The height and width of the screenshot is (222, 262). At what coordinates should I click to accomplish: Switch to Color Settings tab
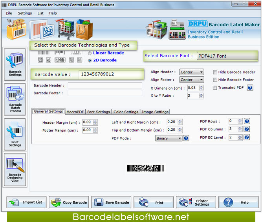pyautogui.click(x=126, y=112)
